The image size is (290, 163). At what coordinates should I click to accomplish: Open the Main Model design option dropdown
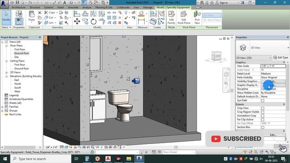[179, 152]
